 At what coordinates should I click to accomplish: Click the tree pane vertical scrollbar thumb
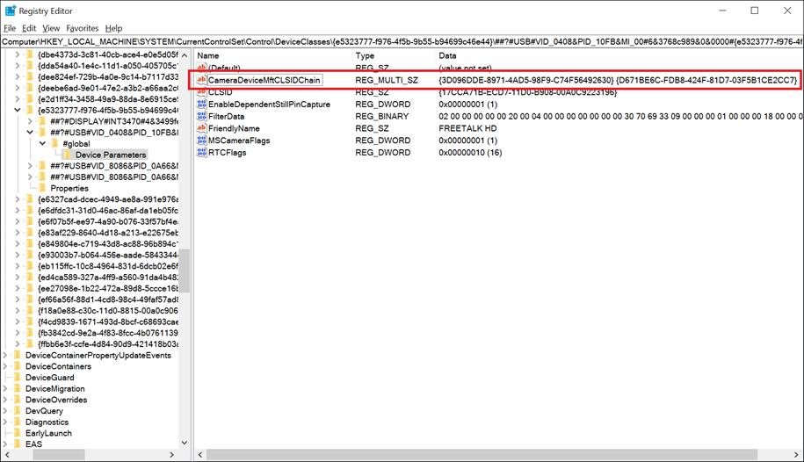185,271
